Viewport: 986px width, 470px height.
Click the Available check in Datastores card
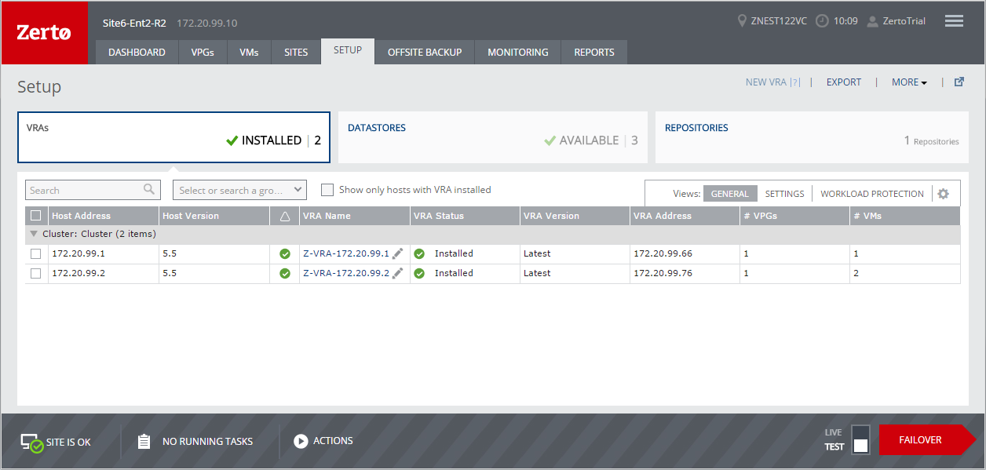pyautogui.click(x=550, y=140)
